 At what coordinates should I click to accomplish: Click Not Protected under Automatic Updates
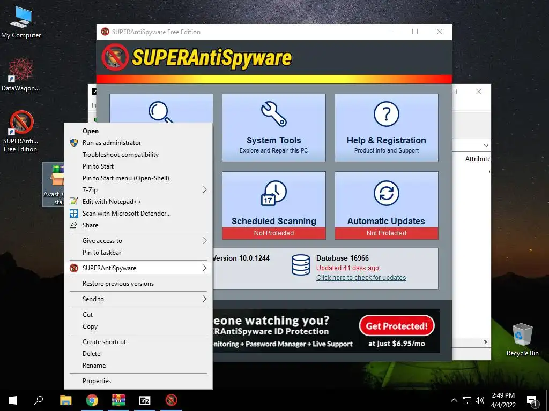tap(386, 233)
